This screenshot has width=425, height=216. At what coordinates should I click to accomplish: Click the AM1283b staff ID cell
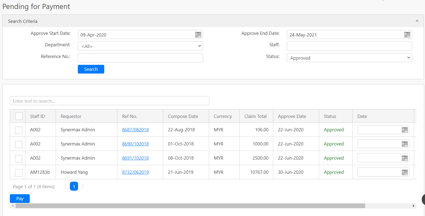pyautogui.click(x=40, y=172)
